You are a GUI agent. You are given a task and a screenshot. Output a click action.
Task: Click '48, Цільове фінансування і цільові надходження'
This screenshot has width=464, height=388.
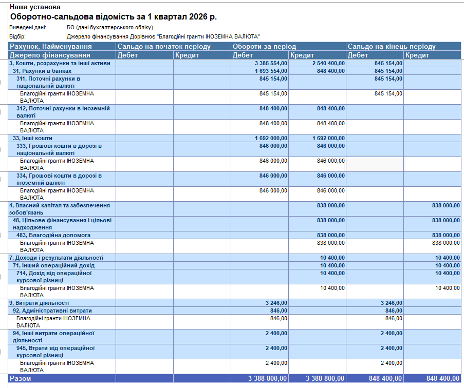click(x=62, y=224)
